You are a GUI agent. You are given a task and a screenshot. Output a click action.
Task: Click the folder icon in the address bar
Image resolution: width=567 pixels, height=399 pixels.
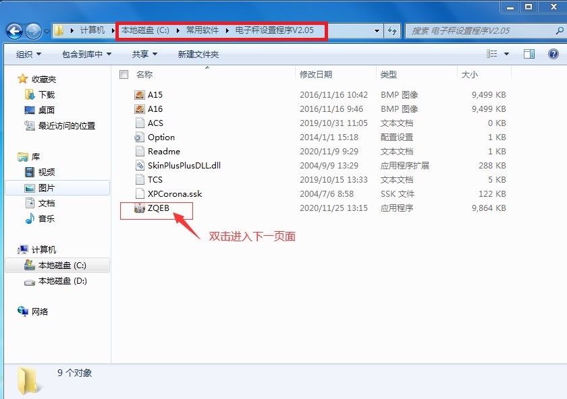point(59,30)
